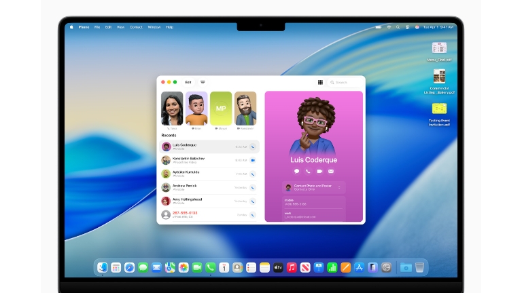
Task: Open the Edit menu in the menu bar
Action: [109, 27]
